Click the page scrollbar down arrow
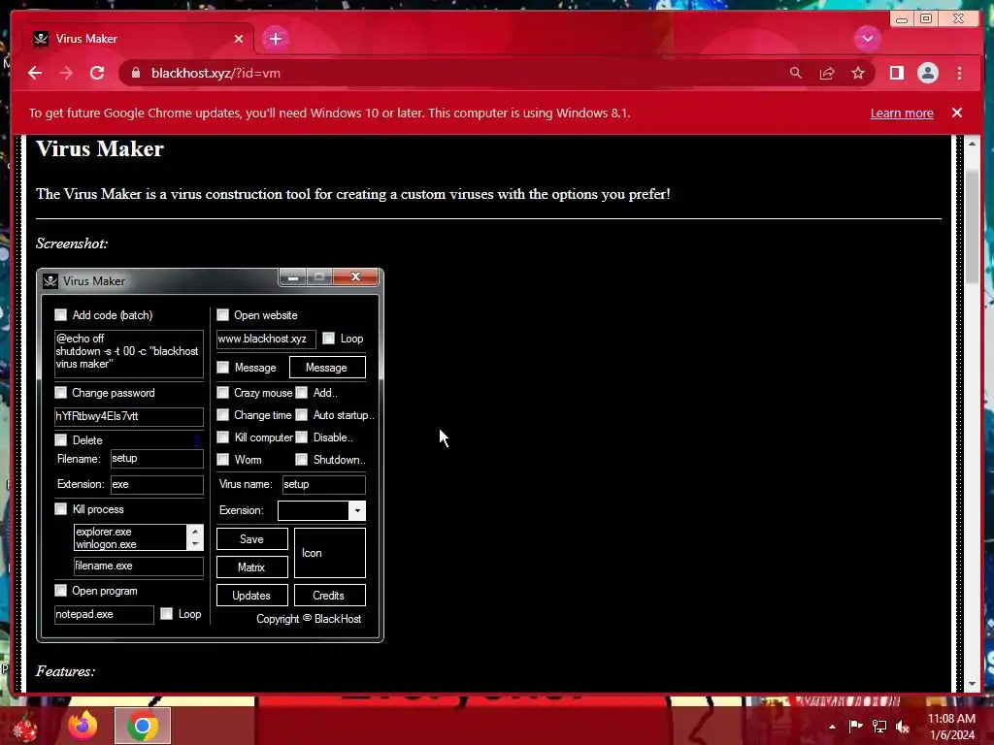This screenshot has width=994, height=745. (x=972, y=684)
